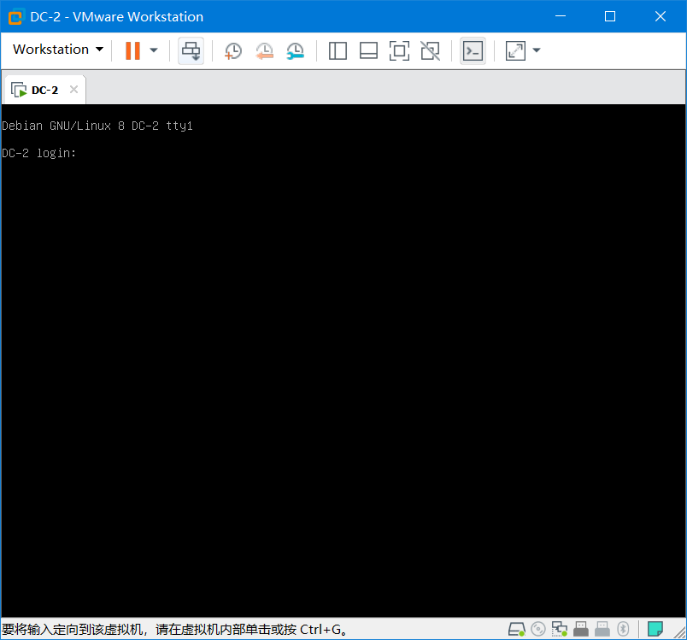
Task: Click the stretch guest display icon
Action: point(515,50)
